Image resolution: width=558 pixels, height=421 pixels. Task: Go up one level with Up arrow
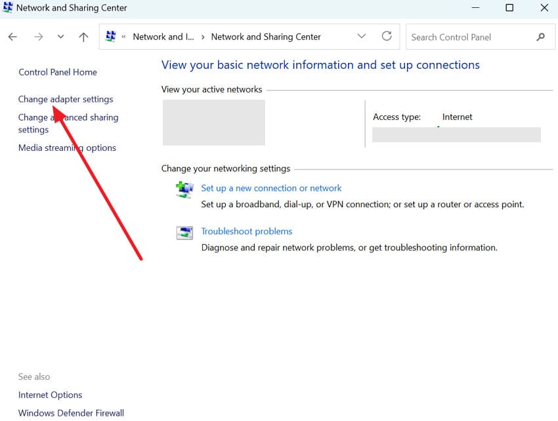(x=83, y=37)
